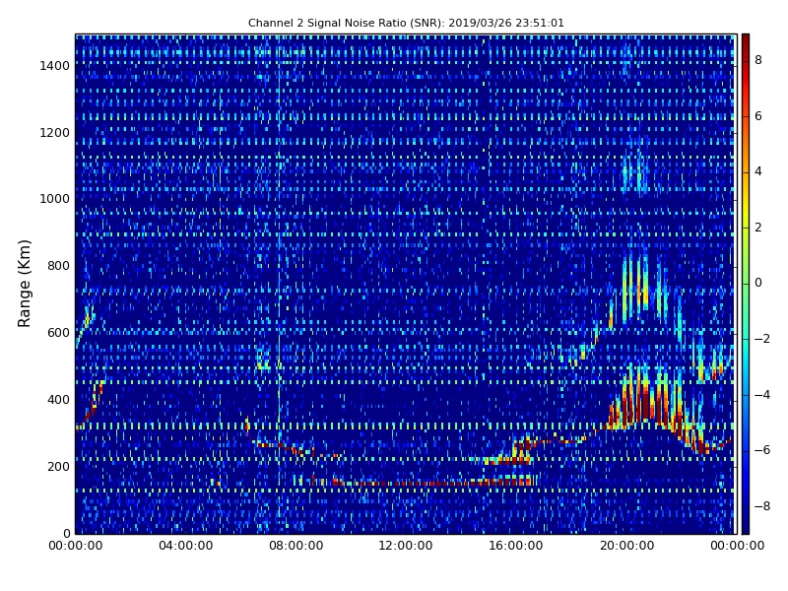The image size is (788, 591).
Task: Click the 800 range tick label
Action: [58, 266]
